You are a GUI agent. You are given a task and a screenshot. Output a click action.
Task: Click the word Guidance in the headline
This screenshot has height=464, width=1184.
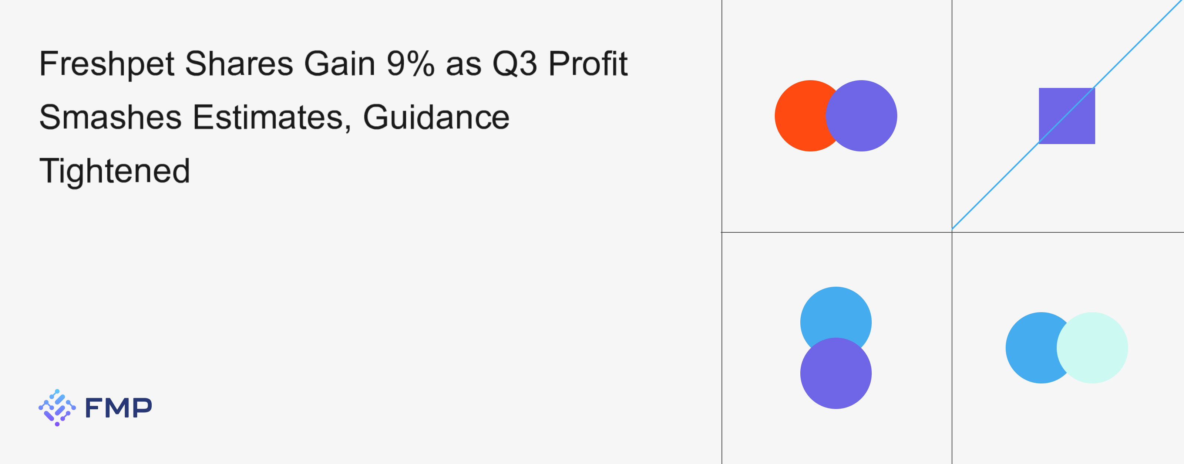tap(436, 117)
